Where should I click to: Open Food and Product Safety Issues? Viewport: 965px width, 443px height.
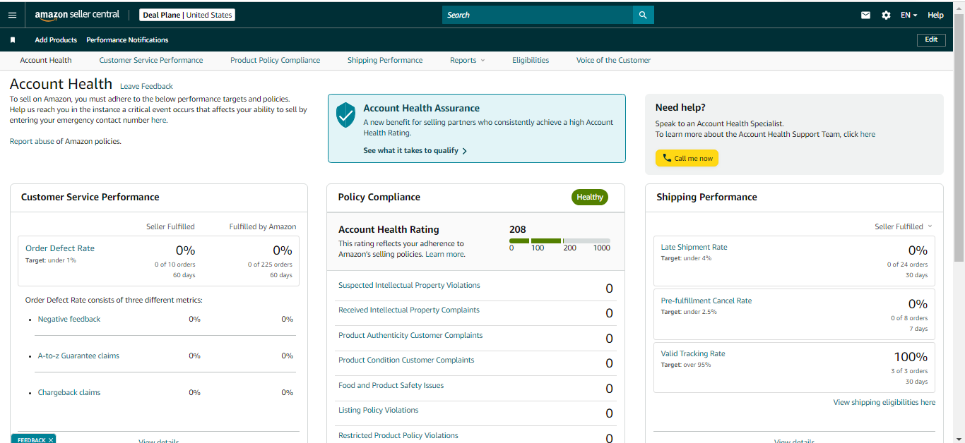pyautogui.click(x=391, y=386)
